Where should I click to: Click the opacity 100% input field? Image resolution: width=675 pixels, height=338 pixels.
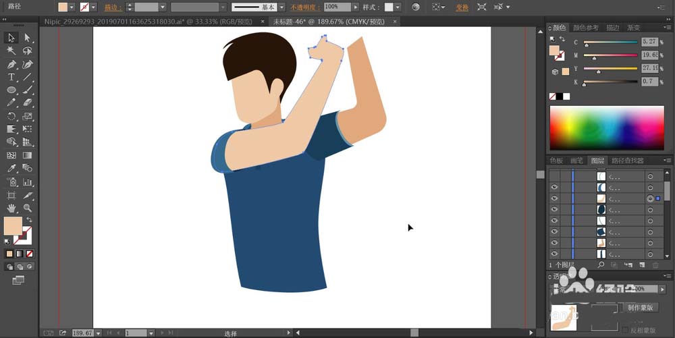[337, 7]
